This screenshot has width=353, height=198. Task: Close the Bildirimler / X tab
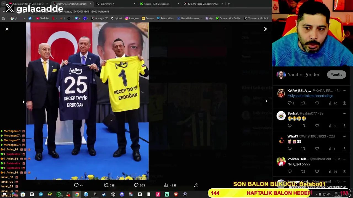tap(135, 4)
